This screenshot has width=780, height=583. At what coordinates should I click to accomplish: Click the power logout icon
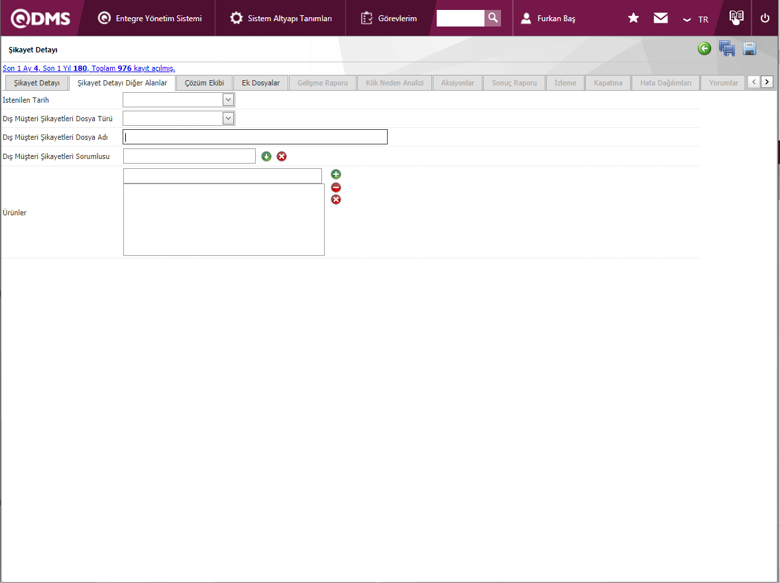pyautogui.click(x=765, y=18)
